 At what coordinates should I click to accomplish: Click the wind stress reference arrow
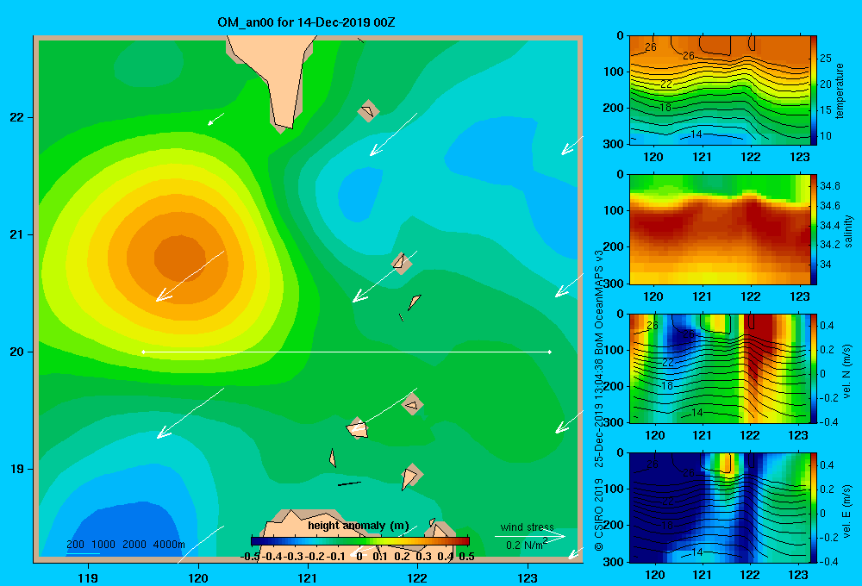click(x=530, y=536)
